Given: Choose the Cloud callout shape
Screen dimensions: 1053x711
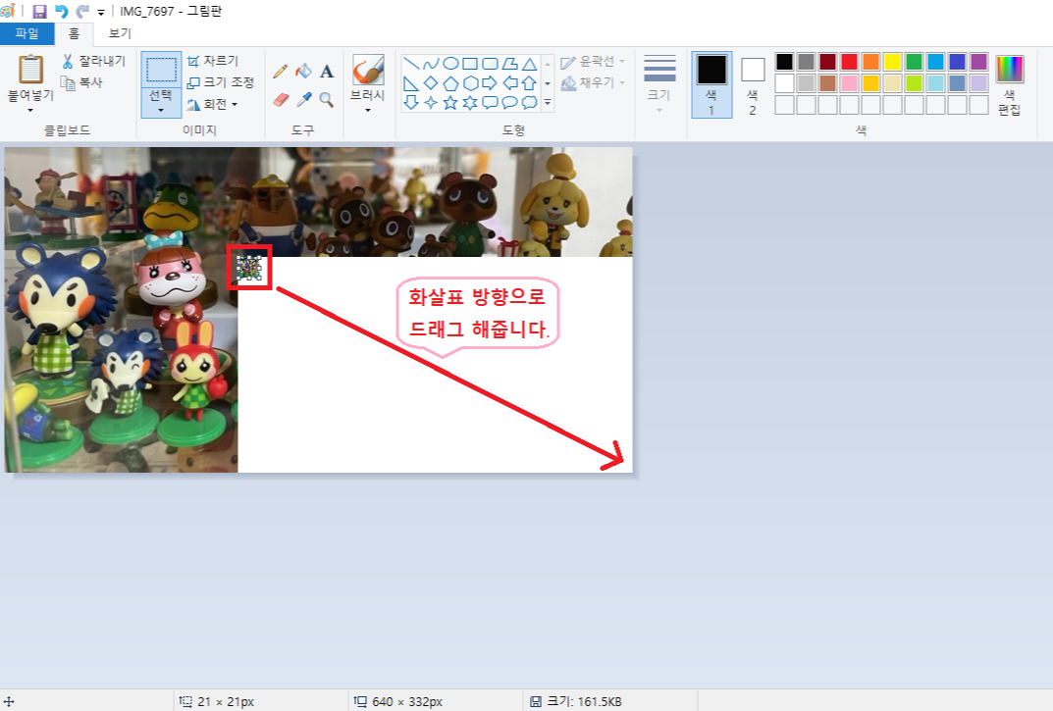Looking at the screenshot, I should click(x=529, y=103).
